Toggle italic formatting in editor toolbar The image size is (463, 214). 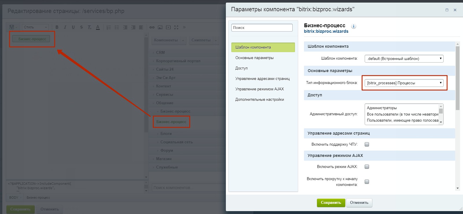[65, 27]
